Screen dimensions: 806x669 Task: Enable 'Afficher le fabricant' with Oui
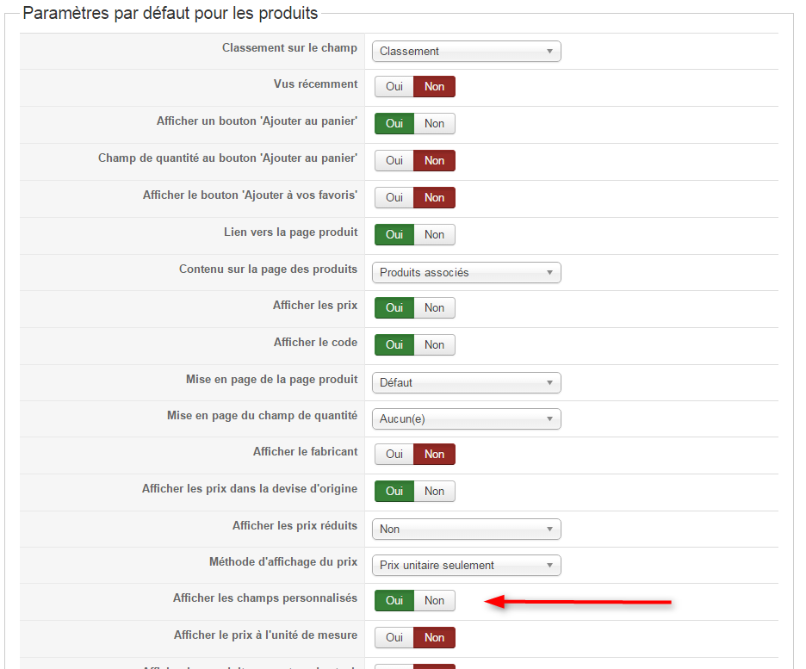(394, 455)
